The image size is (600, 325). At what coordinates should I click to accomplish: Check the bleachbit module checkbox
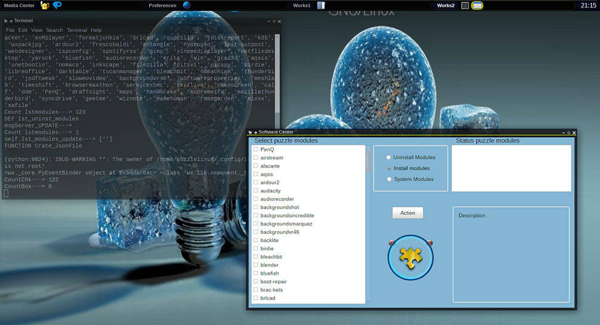point(256,256)
